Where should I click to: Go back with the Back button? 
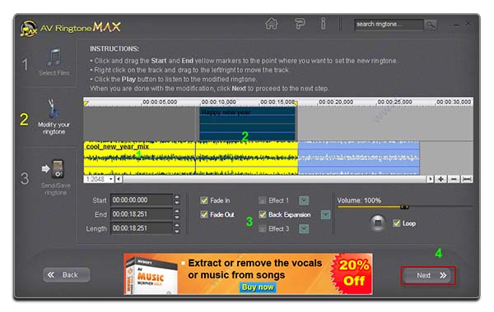tap(67, 275)
